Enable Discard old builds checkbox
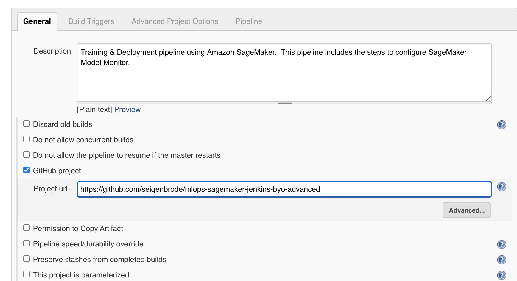 click(x=27, y=124)
